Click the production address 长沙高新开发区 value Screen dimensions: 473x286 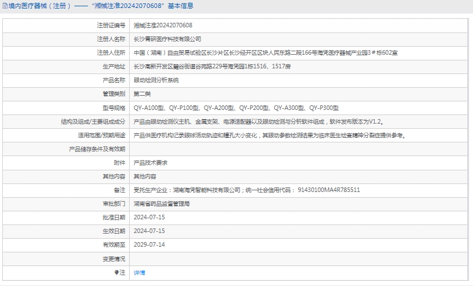(x=212, y=67)
